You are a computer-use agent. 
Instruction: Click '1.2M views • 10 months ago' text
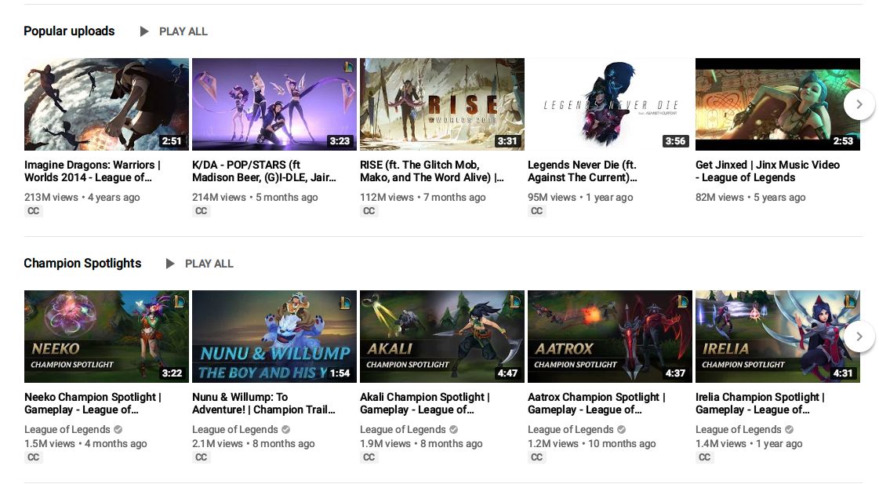(591, 444)
